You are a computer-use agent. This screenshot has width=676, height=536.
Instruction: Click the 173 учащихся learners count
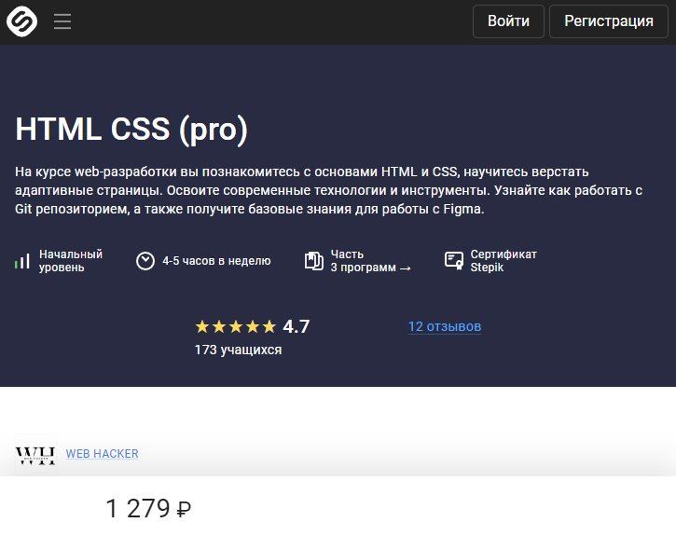pos(238,350)
